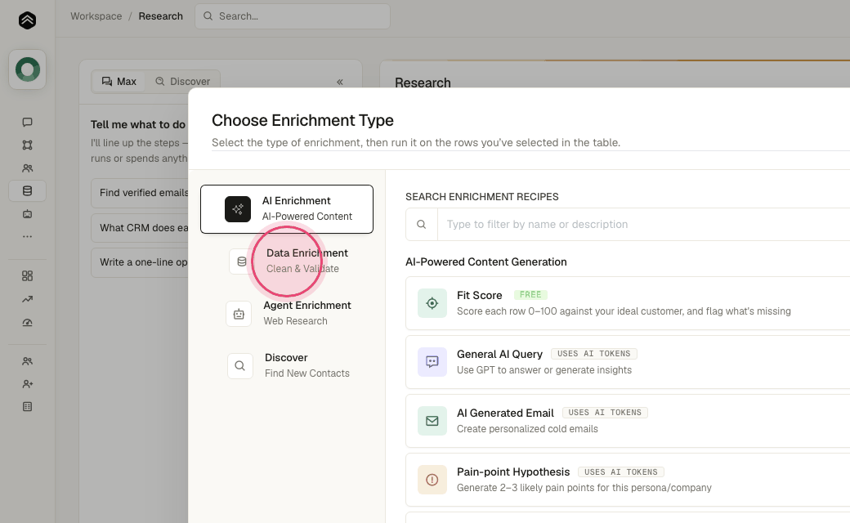The height and width of the screenshot is (523, 850).
Task: Select the database sidebar icon
Action: point(27,190)
